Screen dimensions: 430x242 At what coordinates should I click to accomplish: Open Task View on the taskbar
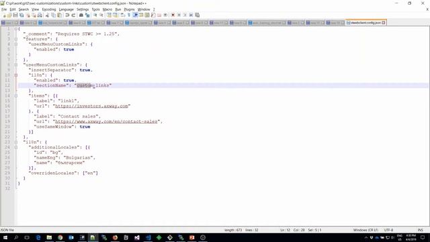click(27, 237)
